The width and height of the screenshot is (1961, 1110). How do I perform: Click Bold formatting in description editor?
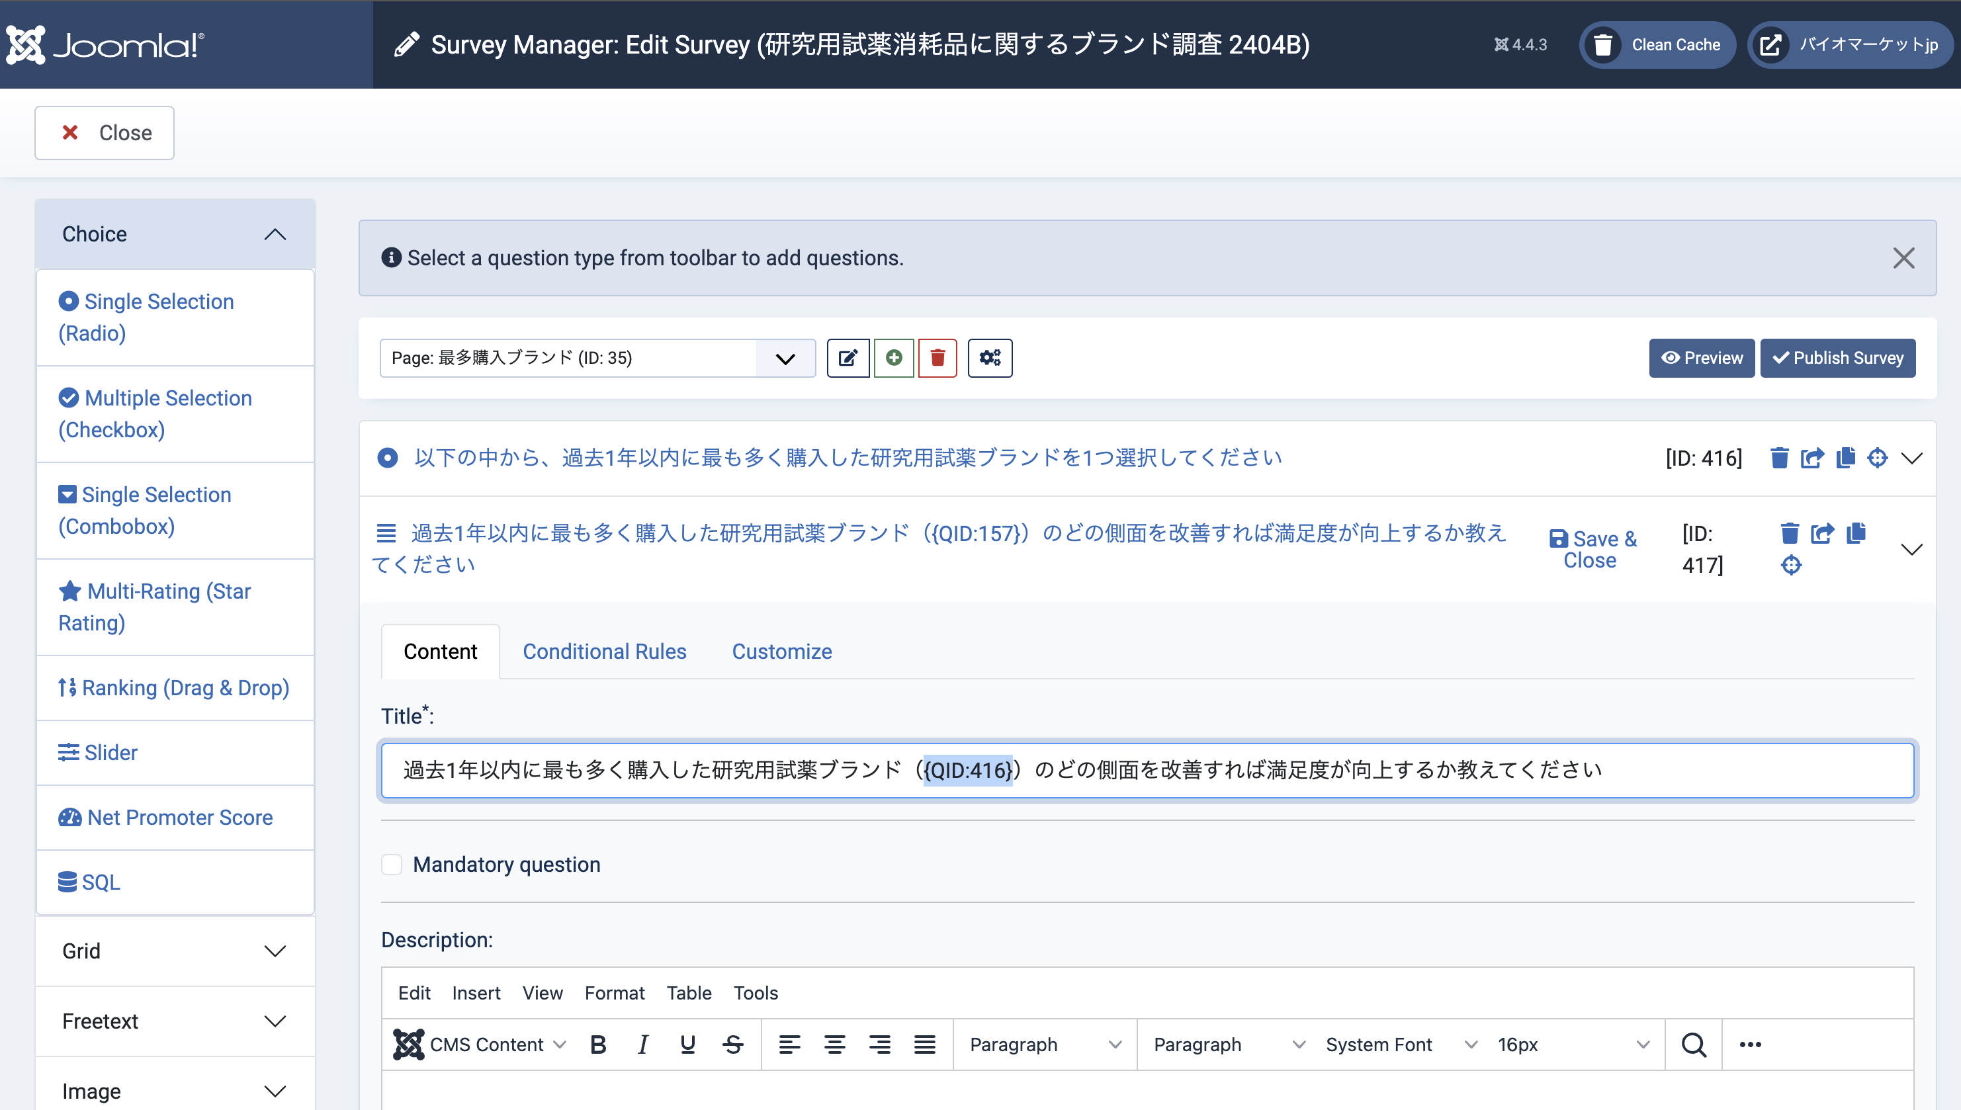click(599, 1045)
